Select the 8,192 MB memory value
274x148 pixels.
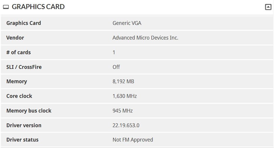123,81
